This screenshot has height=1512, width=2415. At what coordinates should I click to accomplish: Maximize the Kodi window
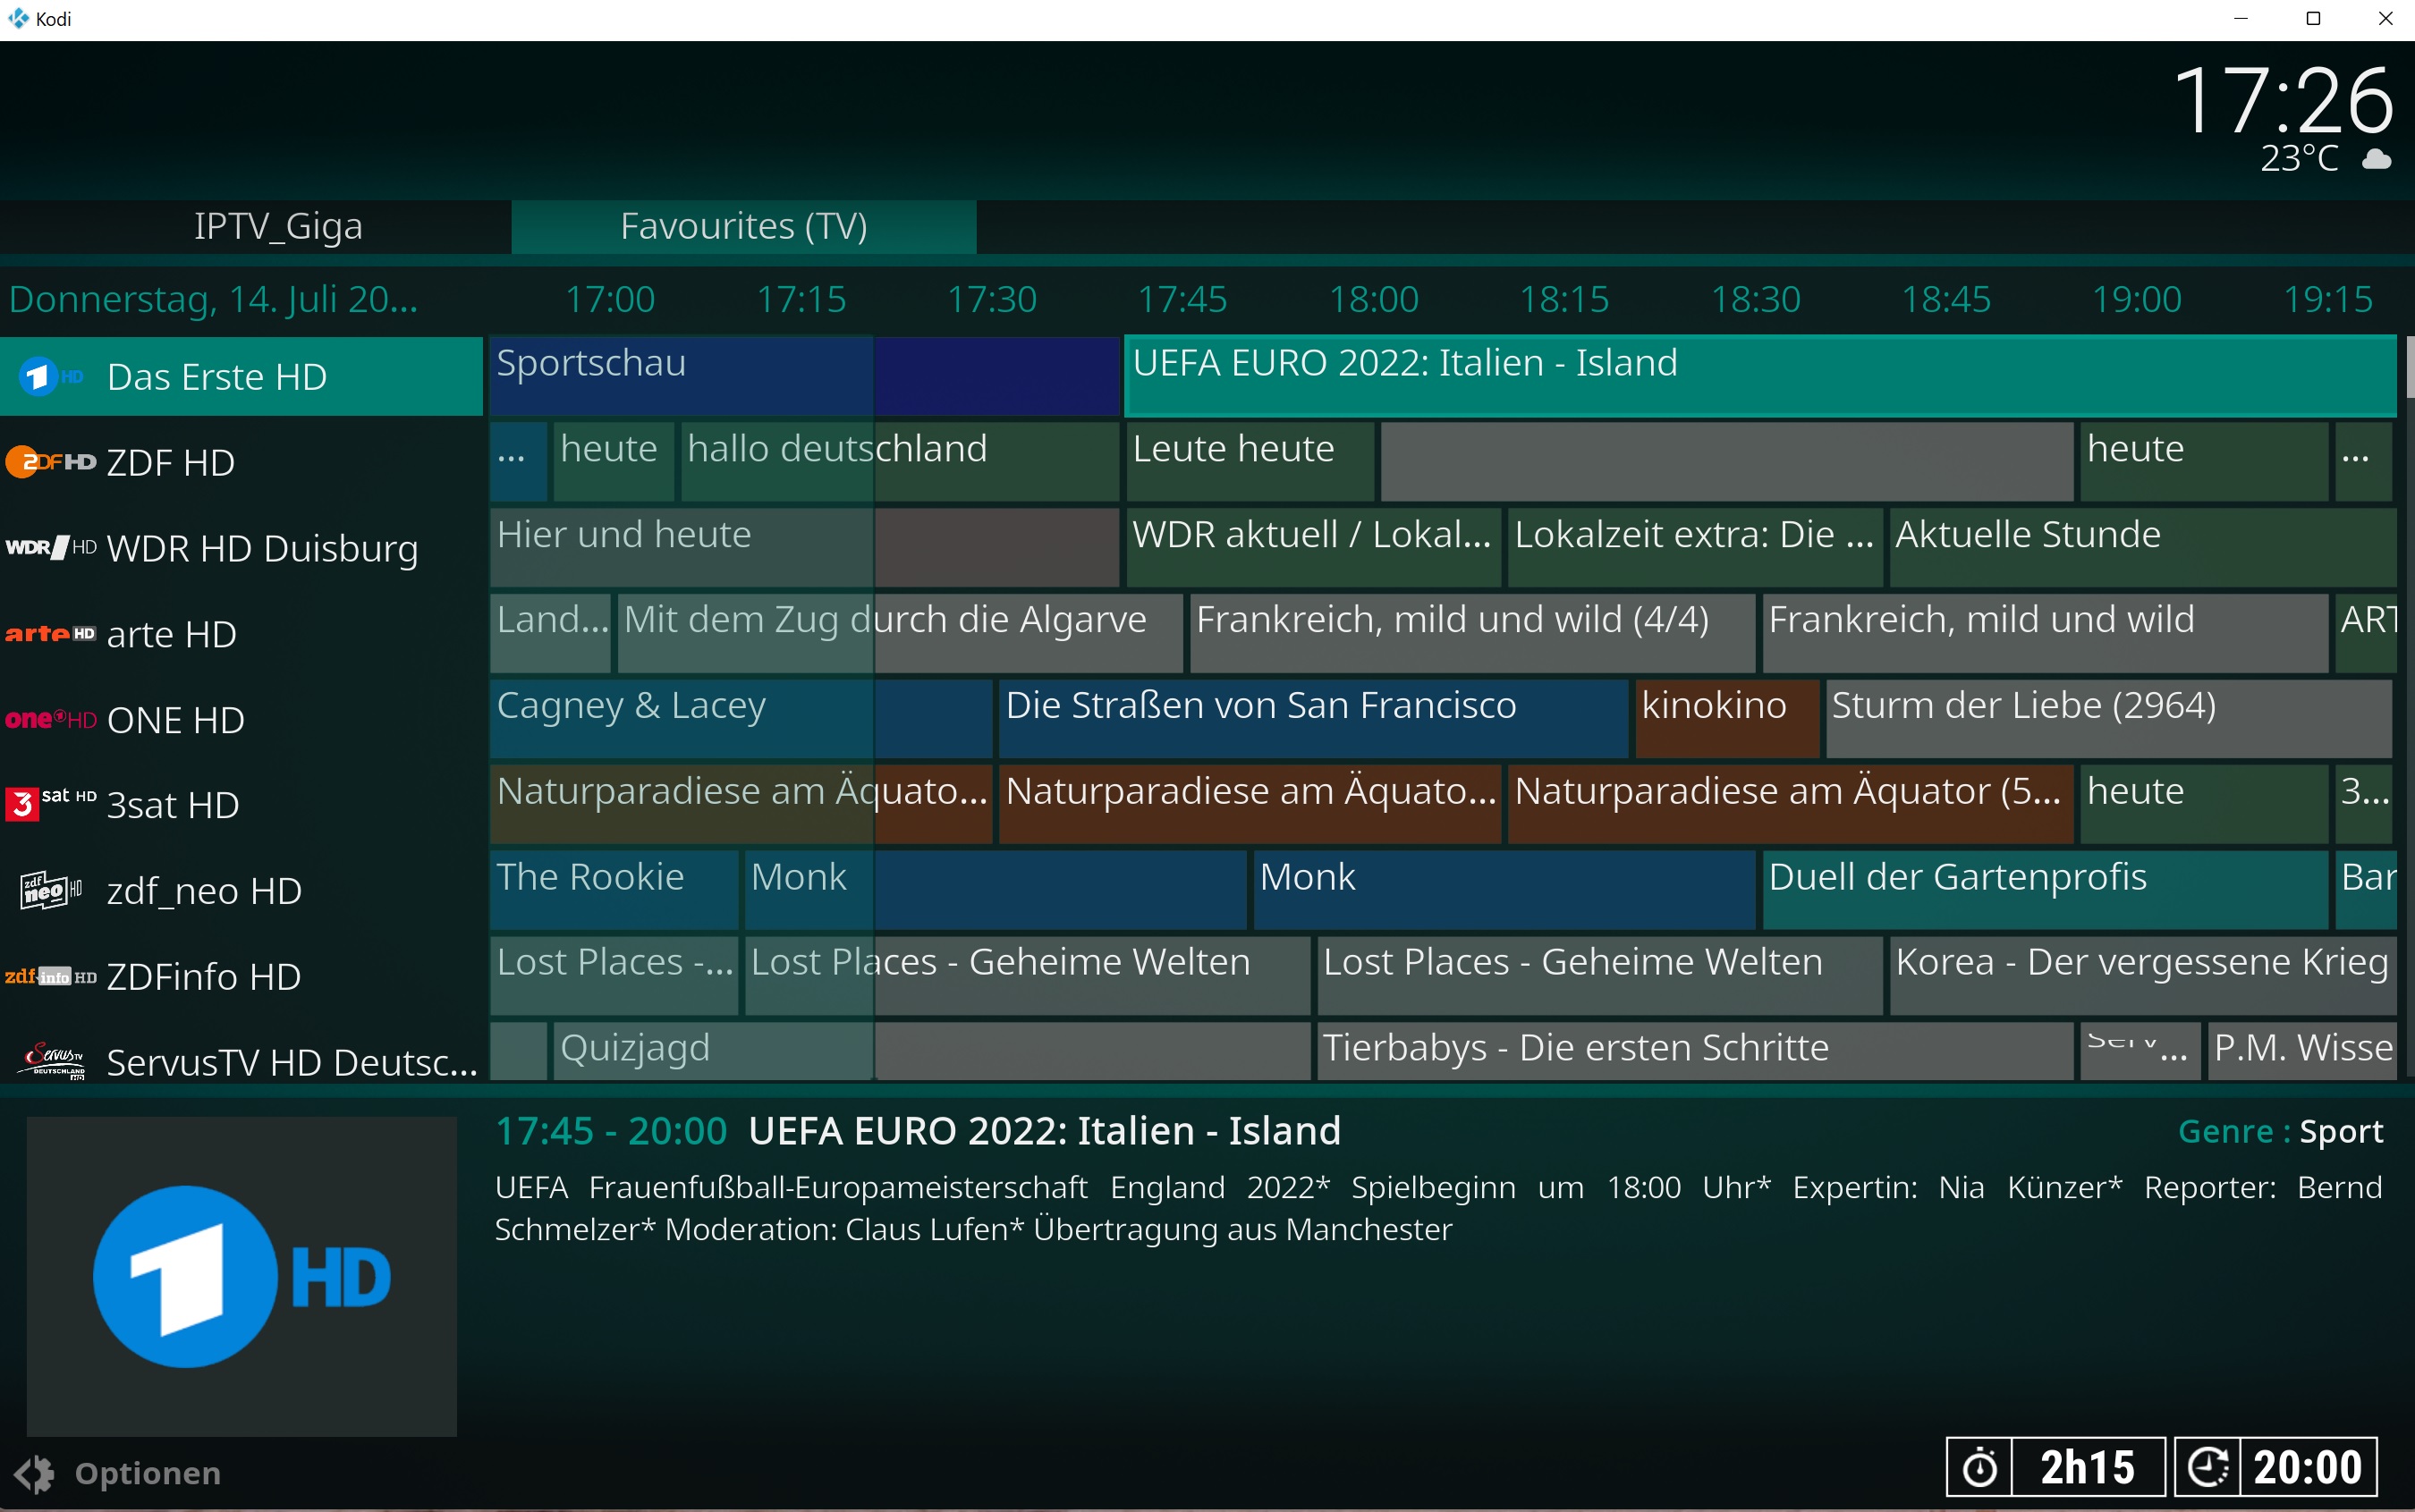pos(2313,19)
